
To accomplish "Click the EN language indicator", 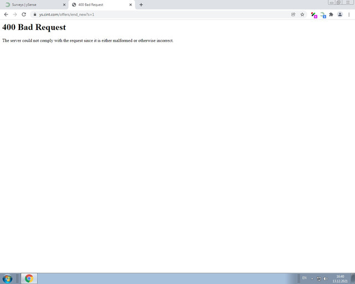I will (305, 278).
